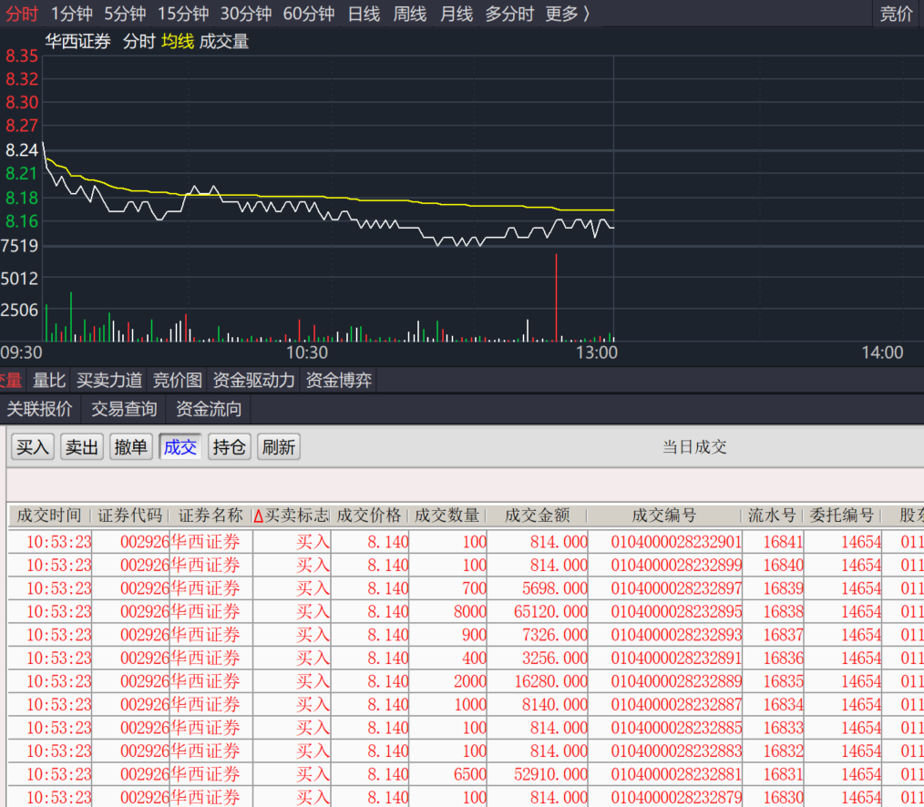Sort by 成交时间 column header
Image resolution: width=924 pixels, height=807 pixels.
49,516
